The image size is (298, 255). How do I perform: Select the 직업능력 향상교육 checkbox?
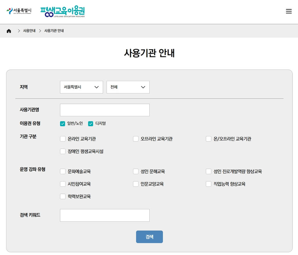[x=208, y=184]
